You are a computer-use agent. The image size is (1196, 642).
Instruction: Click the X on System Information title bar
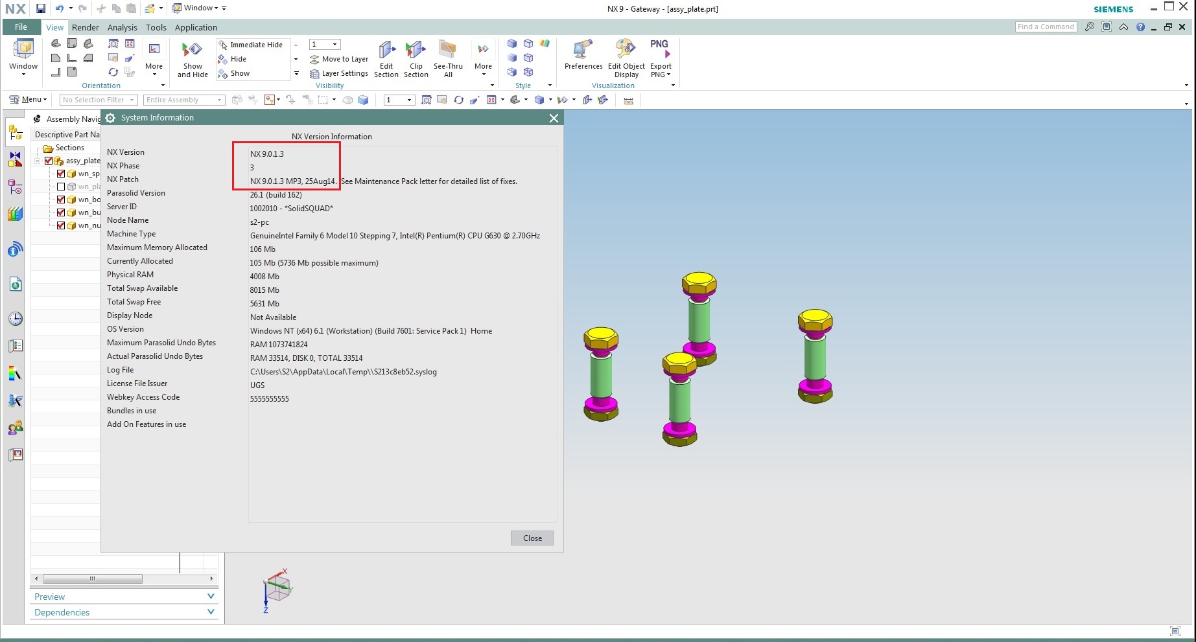tap(554, 118)
